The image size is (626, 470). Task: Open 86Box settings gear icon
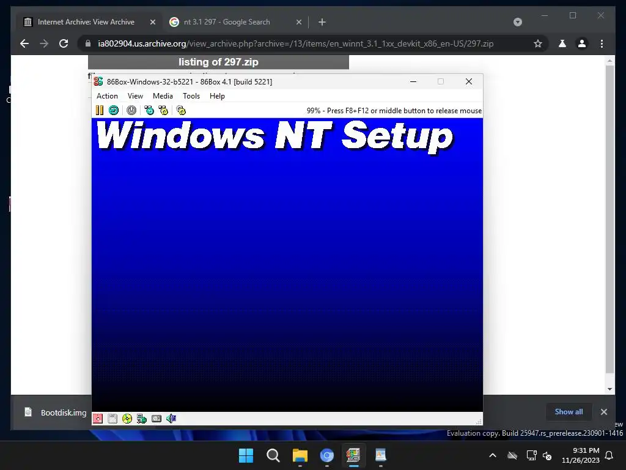pos(181,110)
